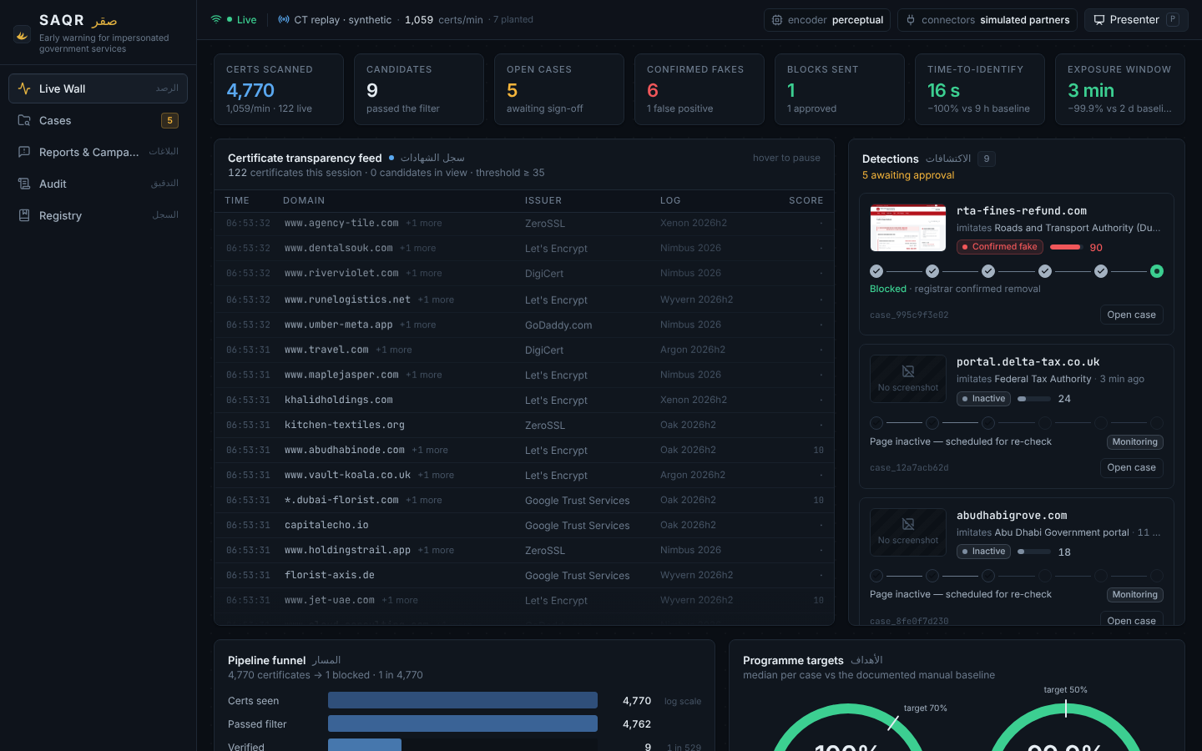Select the www.agency-tile.com certificate row
This screenshot has height=751, width=1202.
[x=524, y=223]
